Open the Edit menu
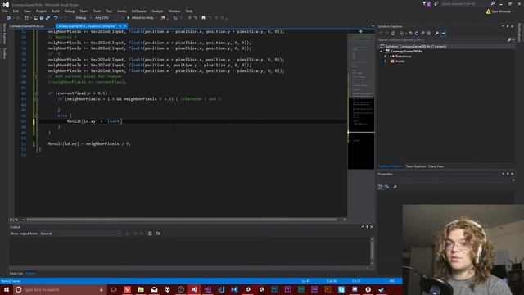Screen dimensions: 524x295 click(16, 11)
